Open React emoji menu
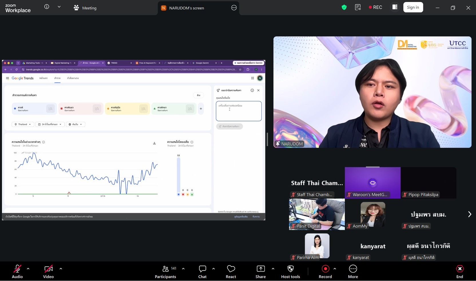 pyautogui.click(x=231, y=272)
